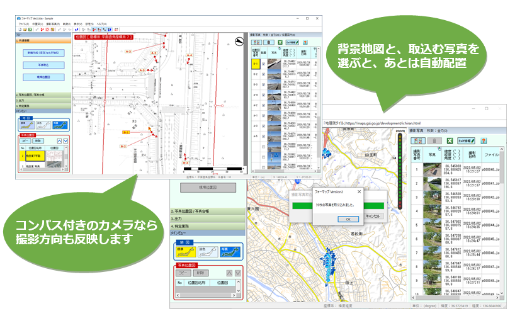This screenshot has width=510, height=311.
Task: Select 淡色 map style in lower window
Action: (208, 252)
